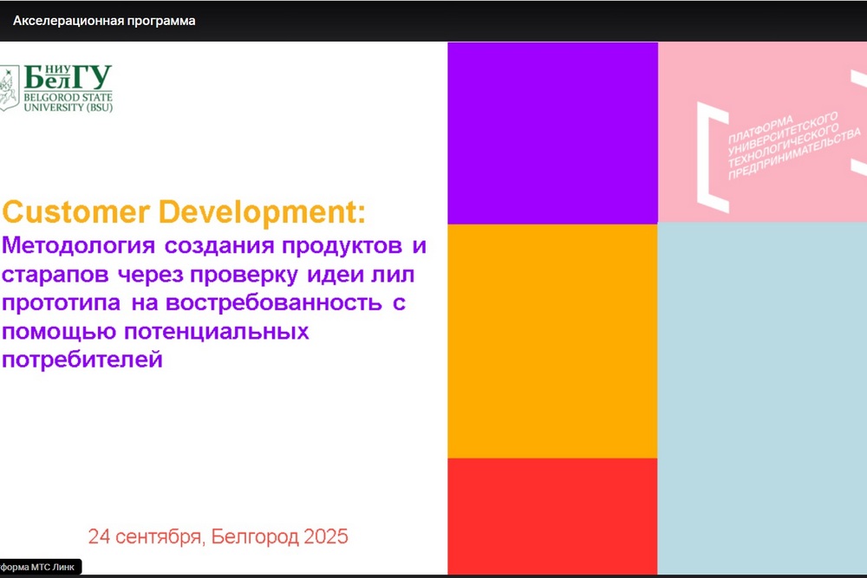867x578 pixels.
Task: Click the date '24 сентября, Белгород 2025'
Action: (x=218, y=536)
